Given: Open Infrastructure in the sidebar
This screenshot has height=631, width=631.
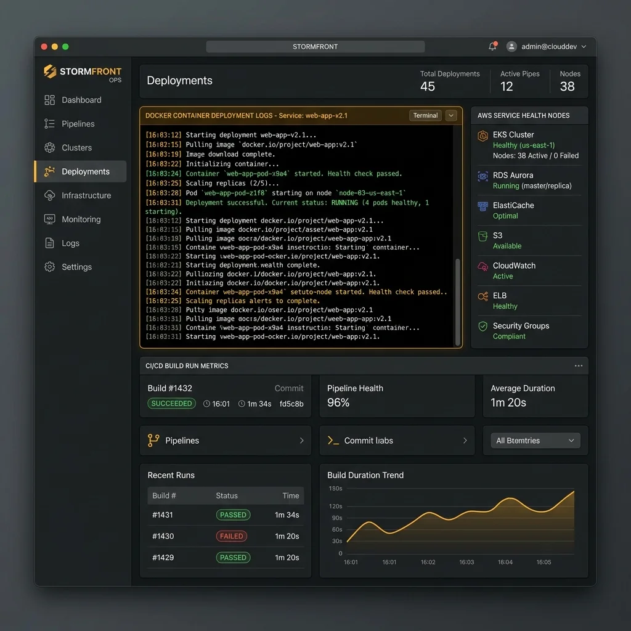Looking at the screenshot, I should pyautogui.click(x=81, y=195).
